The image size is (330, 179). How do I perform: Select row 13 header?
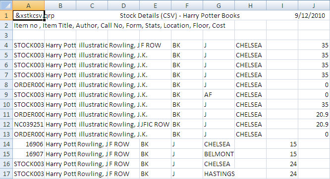[x=6, y=134]
